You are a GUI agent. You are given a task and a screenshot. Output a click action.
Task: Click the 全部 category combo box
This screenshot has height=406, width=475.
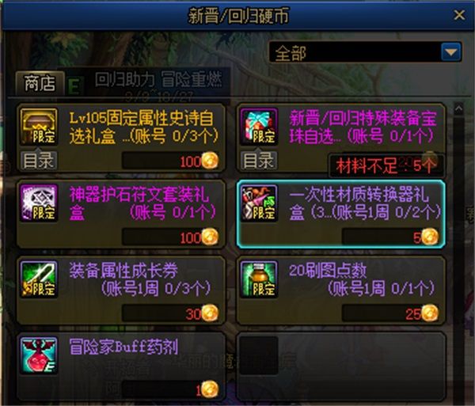[365, 52]
